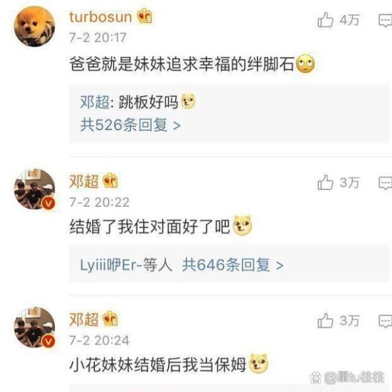
Task: Open 邓超 username link at 20:22
Action: pos(84,181)
